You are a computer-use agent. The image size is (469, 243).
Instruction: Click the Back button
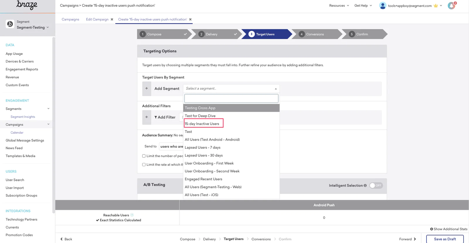click(66, 239)
